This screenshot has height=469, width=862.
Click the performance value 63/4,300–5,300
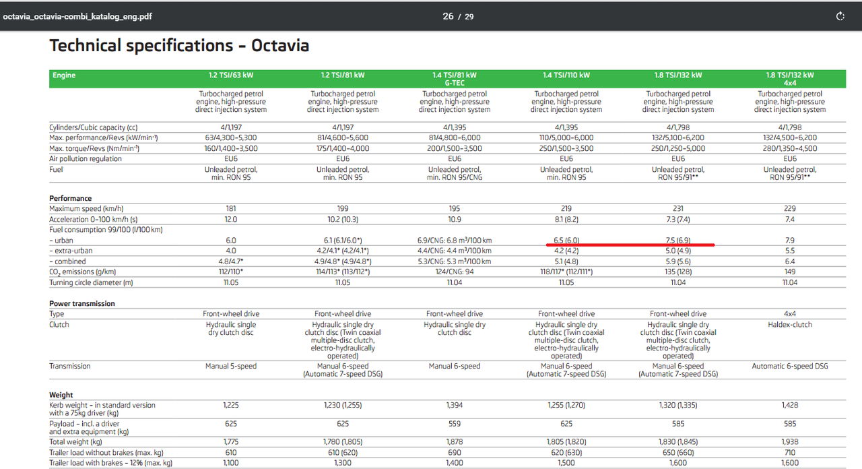click(231, 137)
